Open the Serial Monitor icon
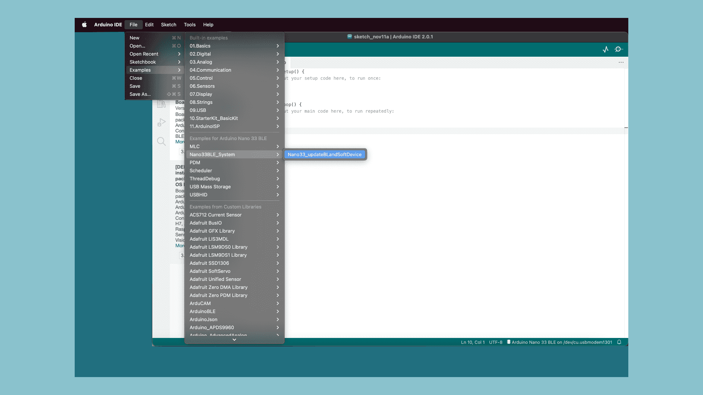This screenshot has height=395, width=703. (619, 49)
